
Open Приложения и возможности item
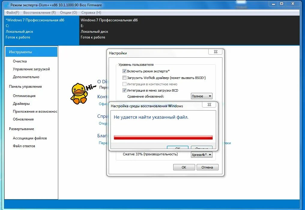click(35, 111)
